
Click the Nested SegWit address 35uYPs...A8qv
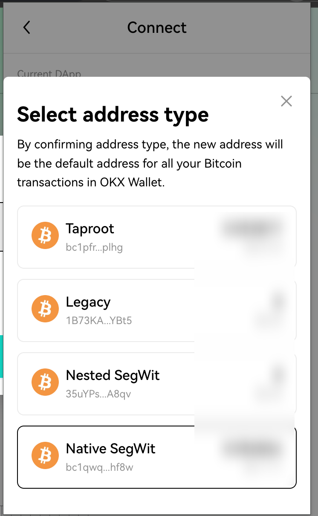(98, 394)
